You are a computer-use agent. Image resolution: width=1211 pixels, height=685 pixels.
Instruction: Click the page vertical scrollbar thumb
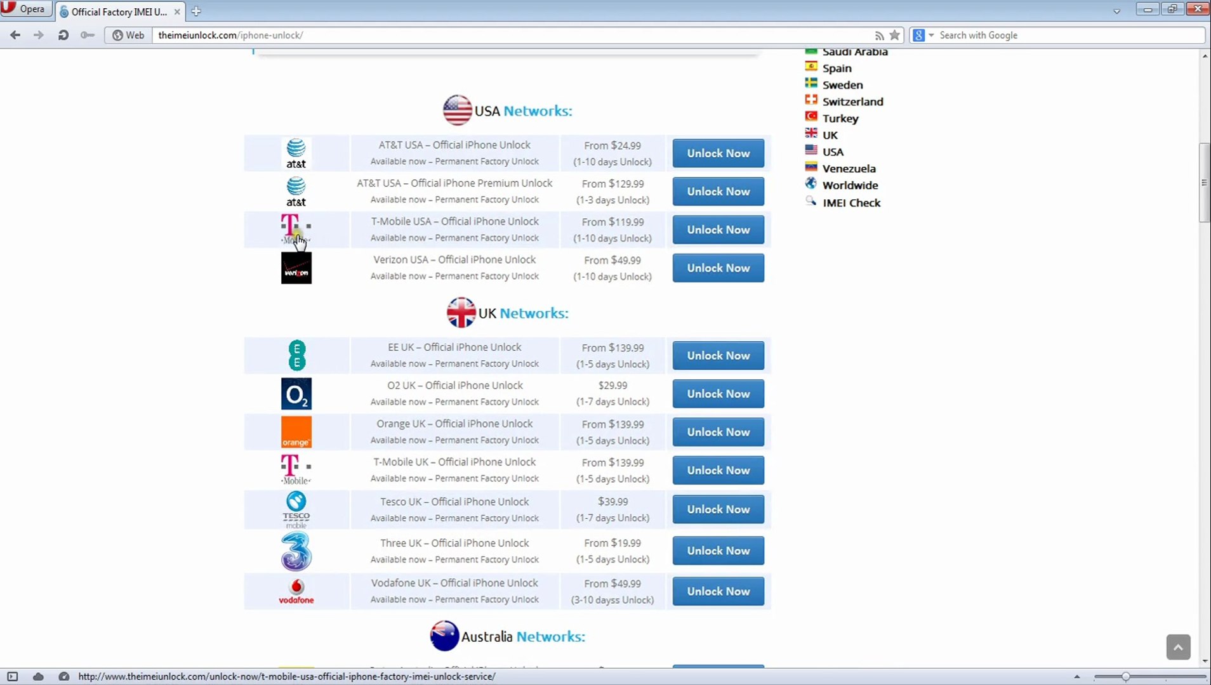(x=1204, y=183)
